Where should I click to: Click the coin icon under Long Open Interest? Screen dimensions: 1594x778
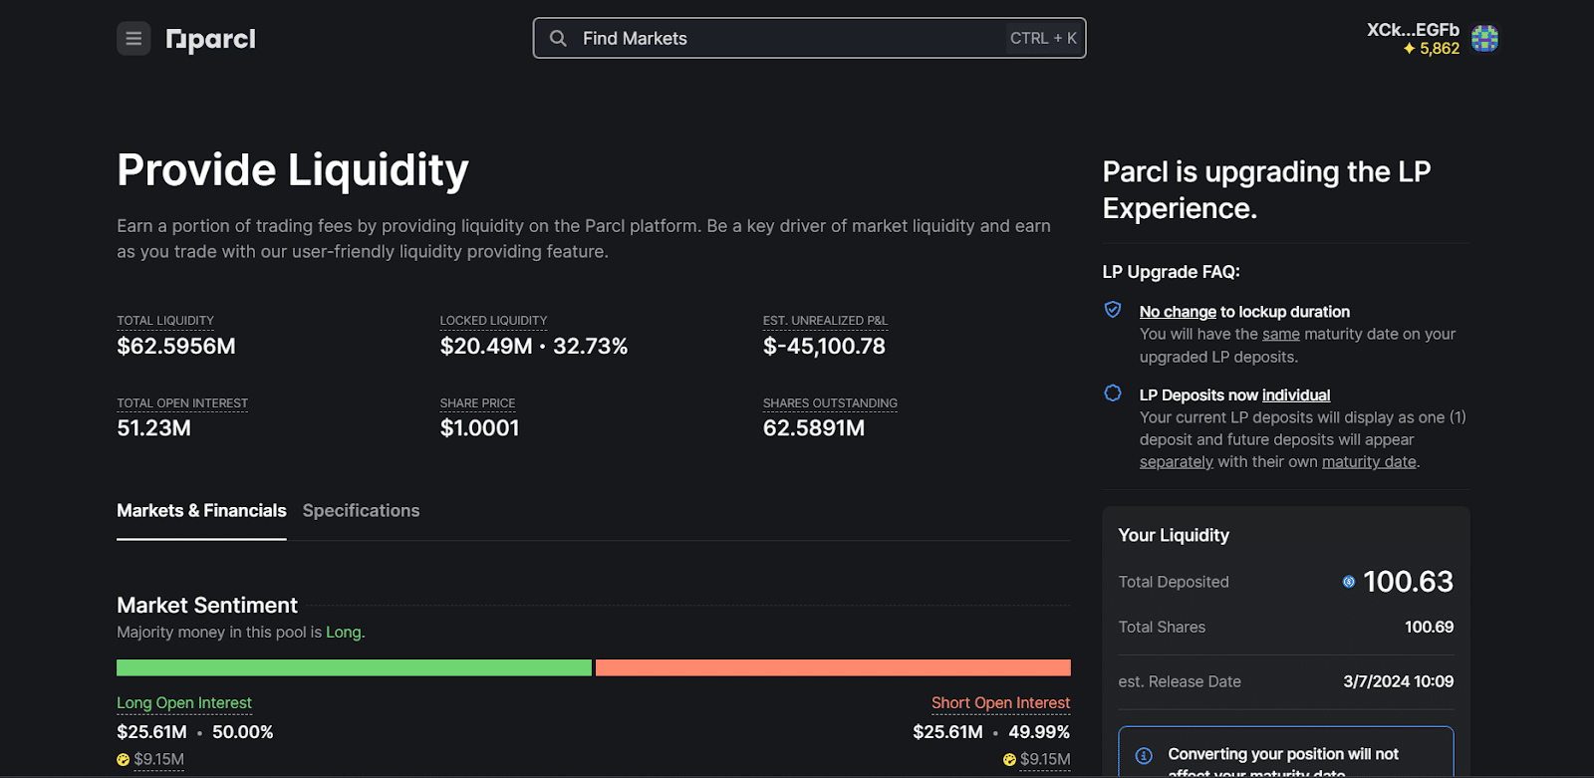[123, 760]
